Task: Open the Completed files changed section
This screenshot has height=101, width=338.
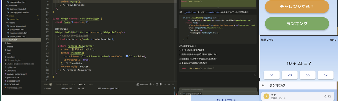Action: click(218, 89)
